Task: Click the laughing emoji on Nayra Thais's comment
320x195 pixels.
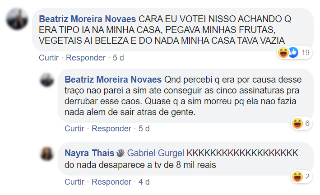Action: [297, 176]
